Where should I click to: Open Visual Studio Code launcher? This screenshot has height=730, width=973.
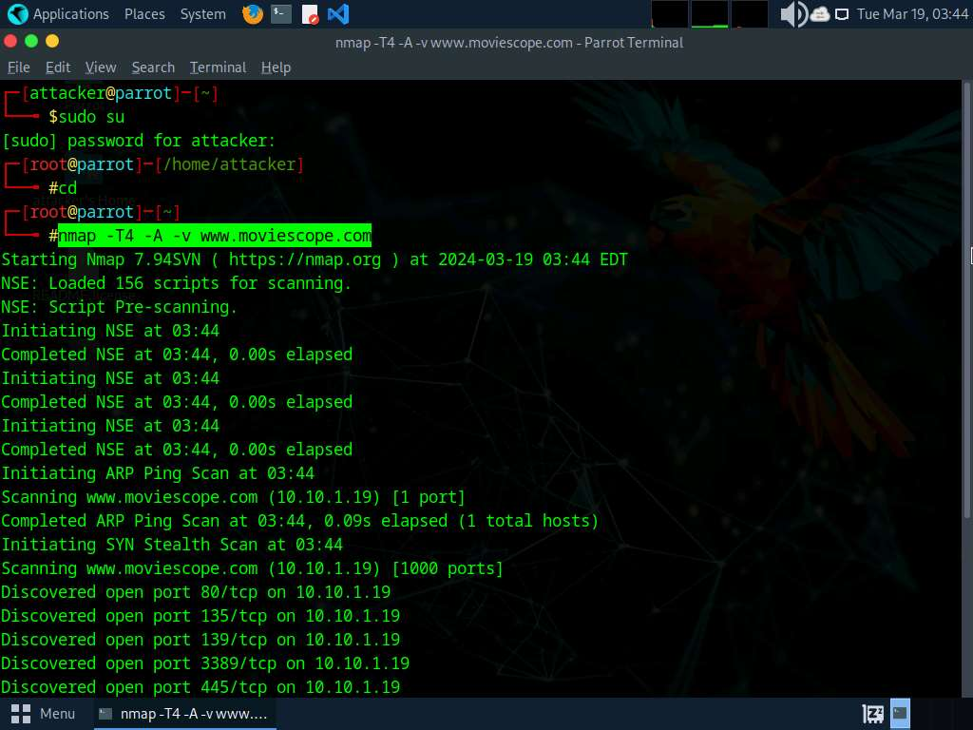(337, 14)
